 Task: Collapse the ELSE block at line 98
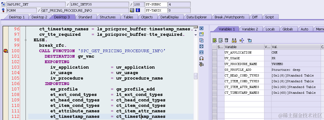click(26, 40)
